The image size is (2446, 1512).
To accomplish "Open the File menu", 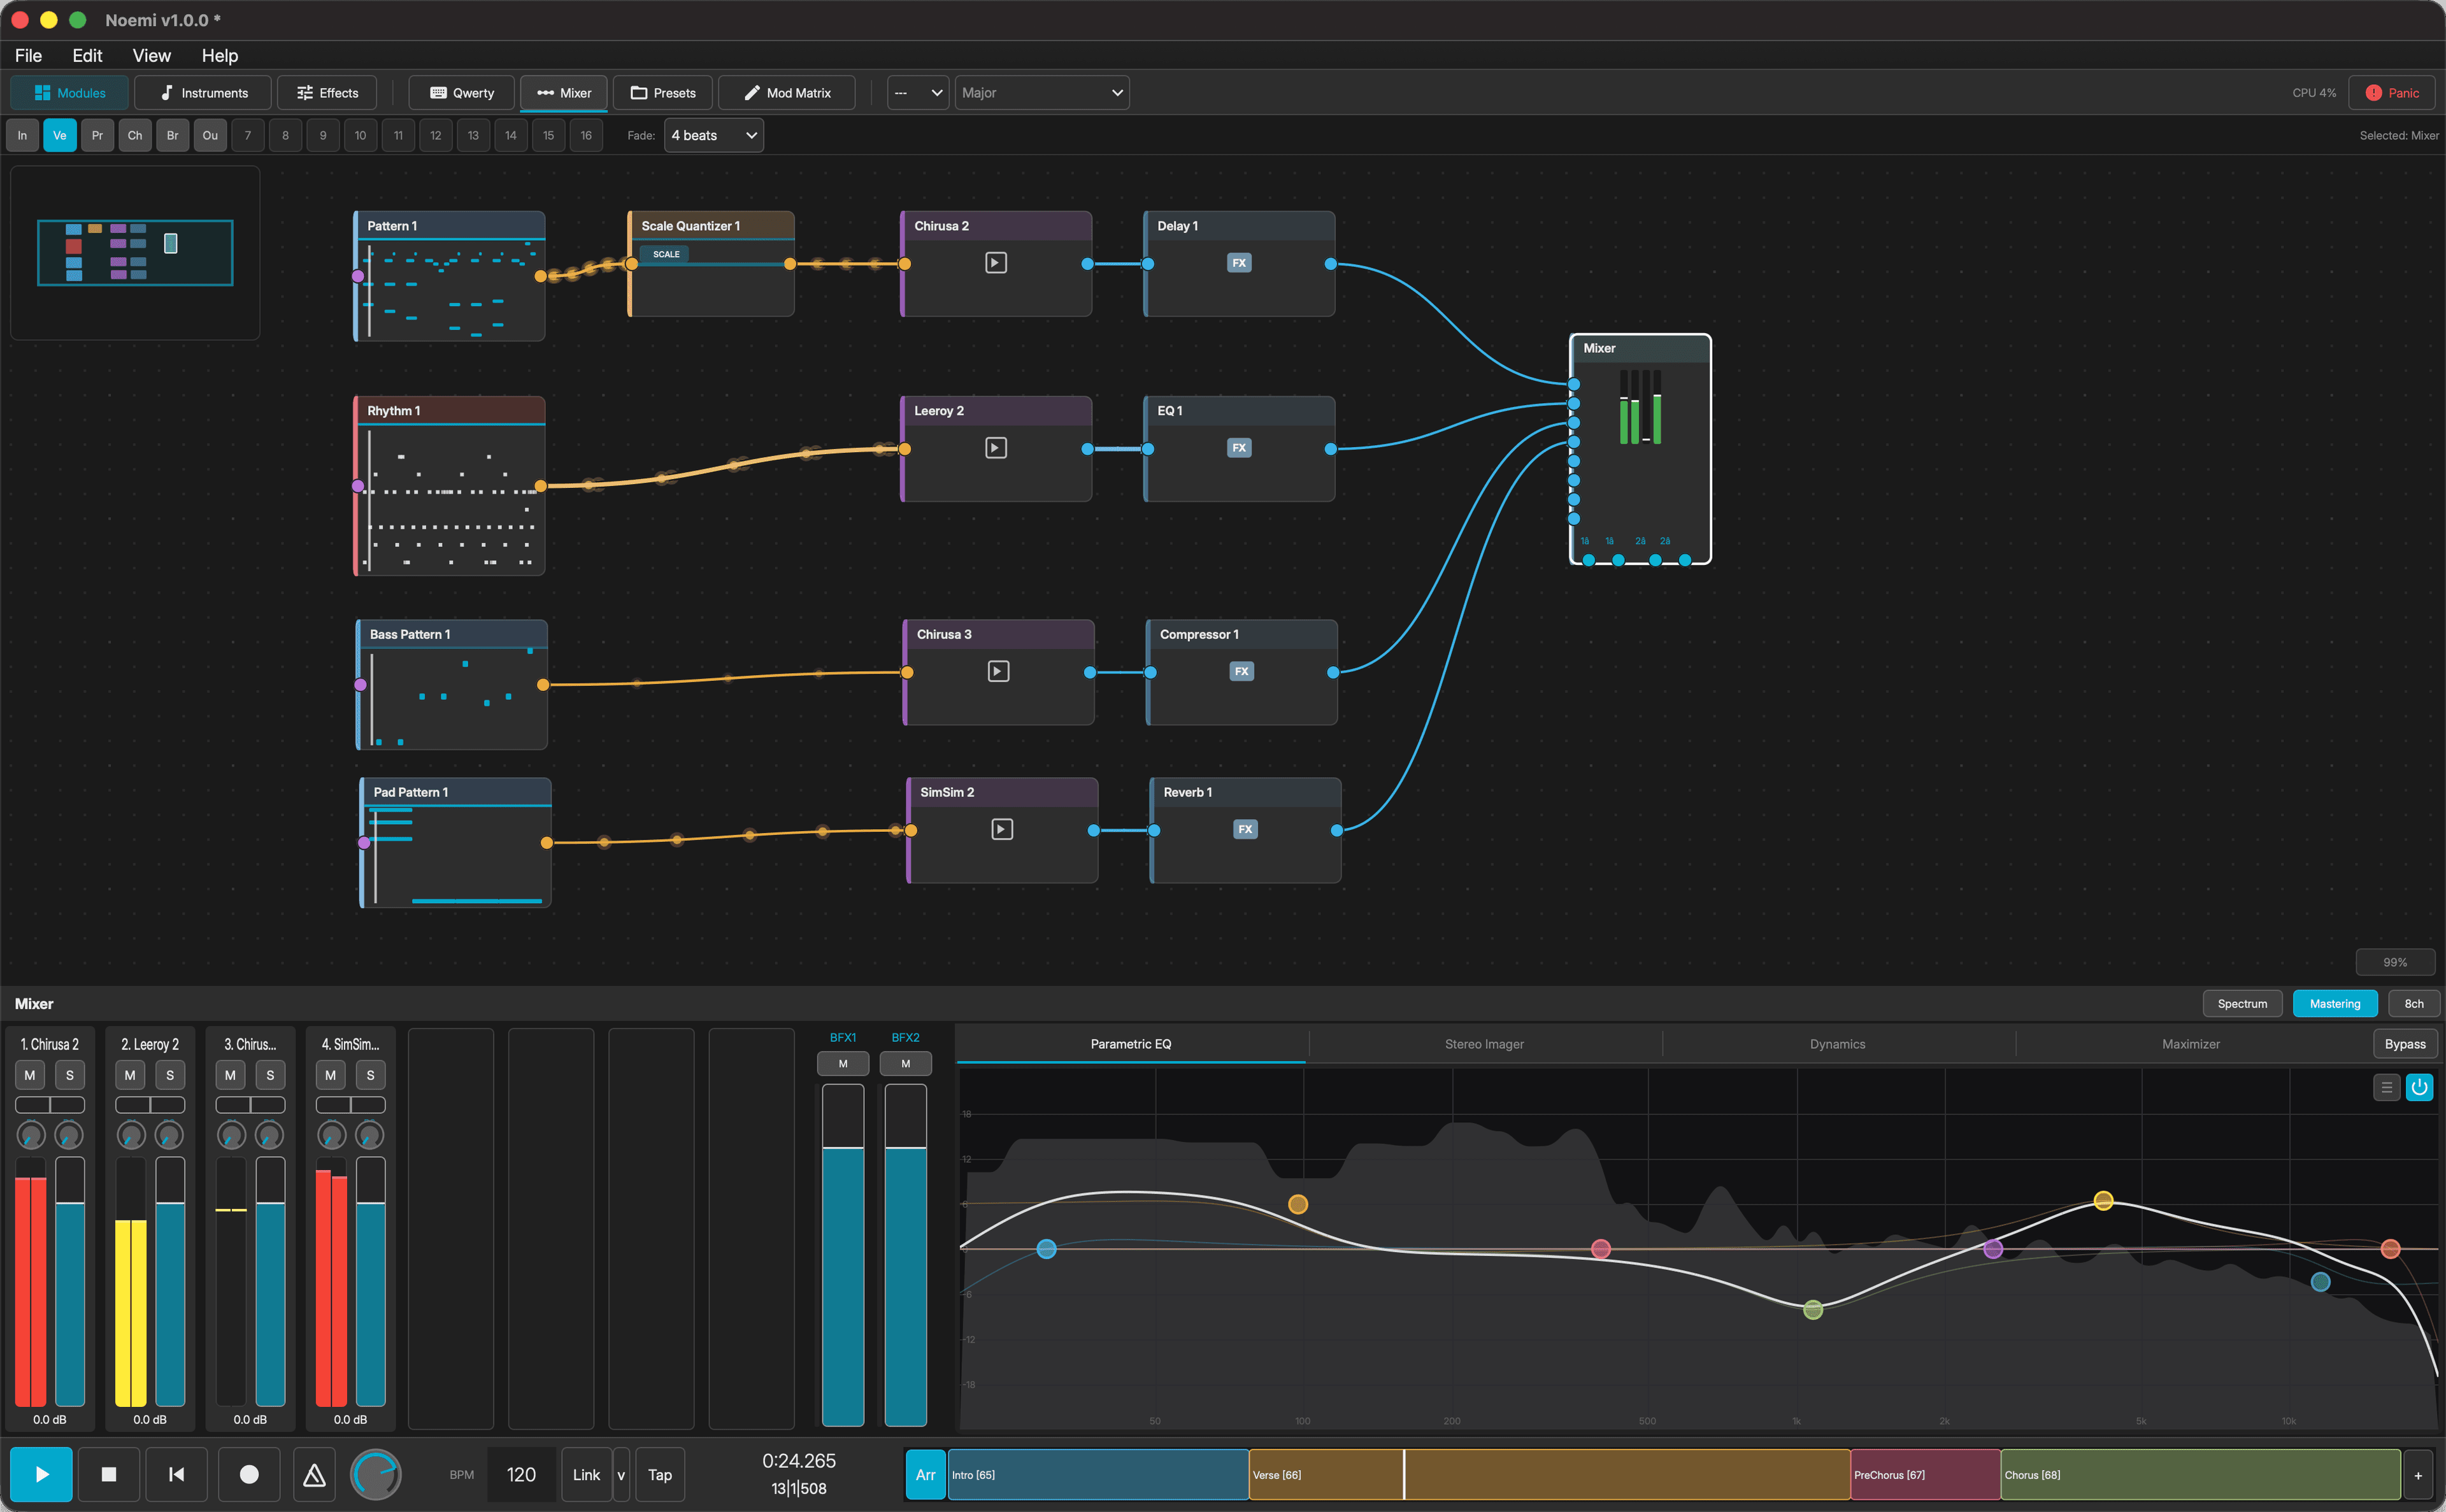I will 28,55.
